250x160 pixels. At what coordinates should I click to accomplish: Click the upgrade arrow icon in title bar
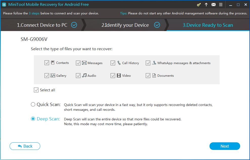point(206,5)
